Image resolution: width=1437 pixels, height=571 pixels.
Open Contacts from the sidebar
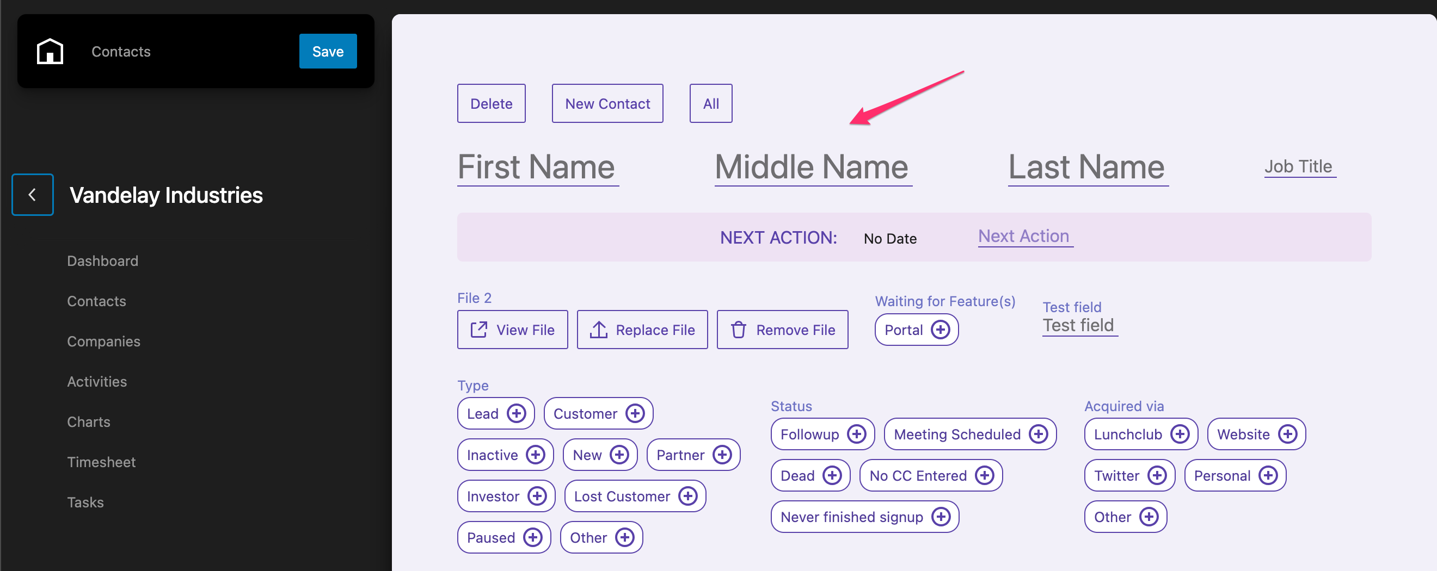click(x=96, y=301)
